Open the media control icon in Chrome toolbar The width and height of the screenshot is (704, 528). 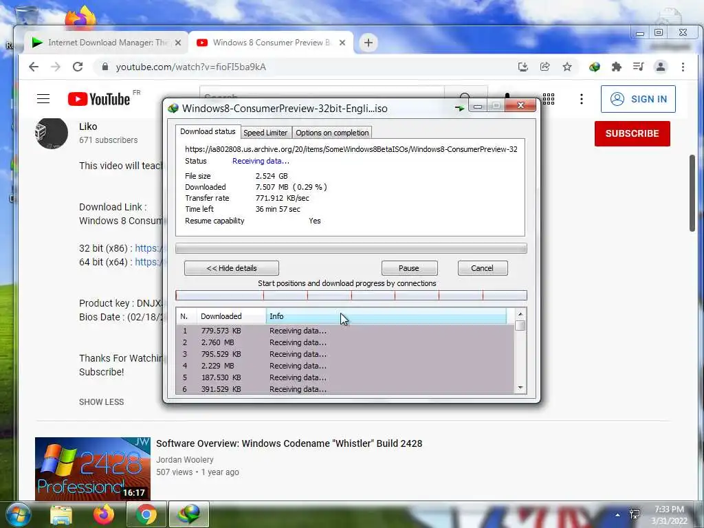click(638, 67)
